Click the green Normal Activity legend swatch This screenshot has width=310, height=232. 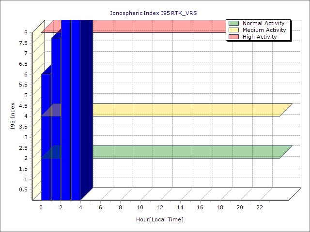(233, 23)
